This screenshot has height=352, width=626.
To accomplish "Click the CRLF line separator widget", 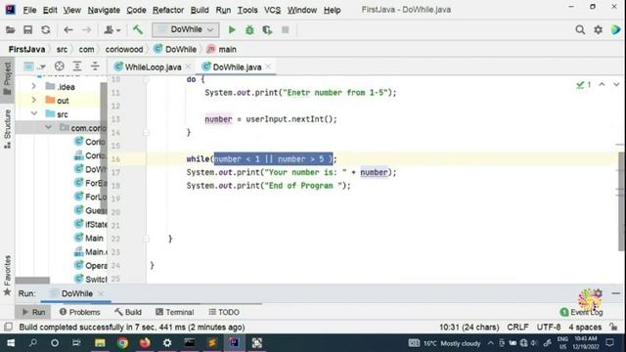I will 517,328.
